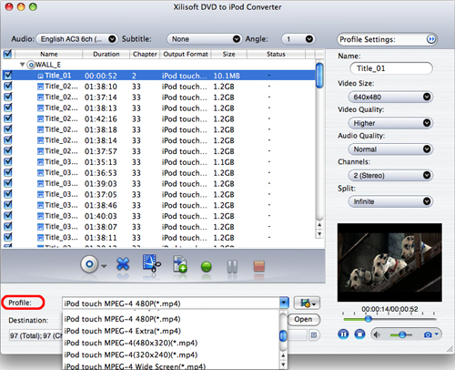
Task: Expand Profile Settings panel arrow icon
Action: [x=431, y=39]
